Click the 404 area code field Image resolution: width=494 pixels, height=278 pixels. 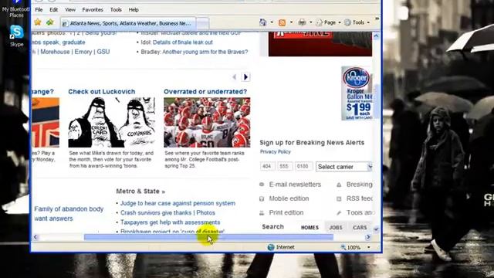point(267,166)
